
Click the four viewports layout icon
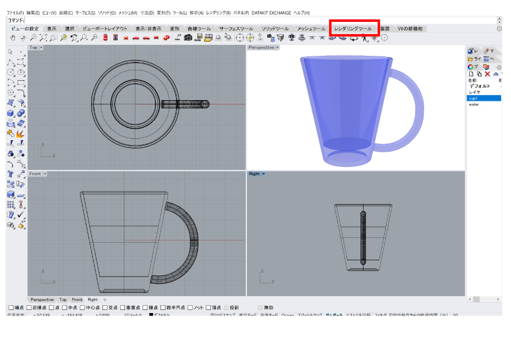pos(208,38)
